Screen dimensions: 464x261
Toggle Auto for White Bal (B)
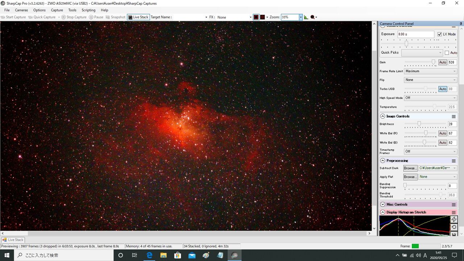[x=443, y=143]
